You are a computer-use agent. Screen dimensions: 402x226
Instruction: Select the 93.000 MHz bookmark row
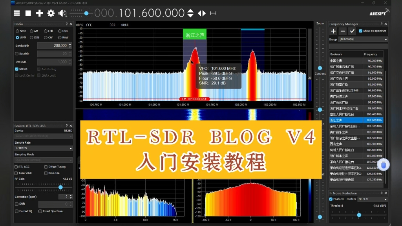[x=356, y=78]
